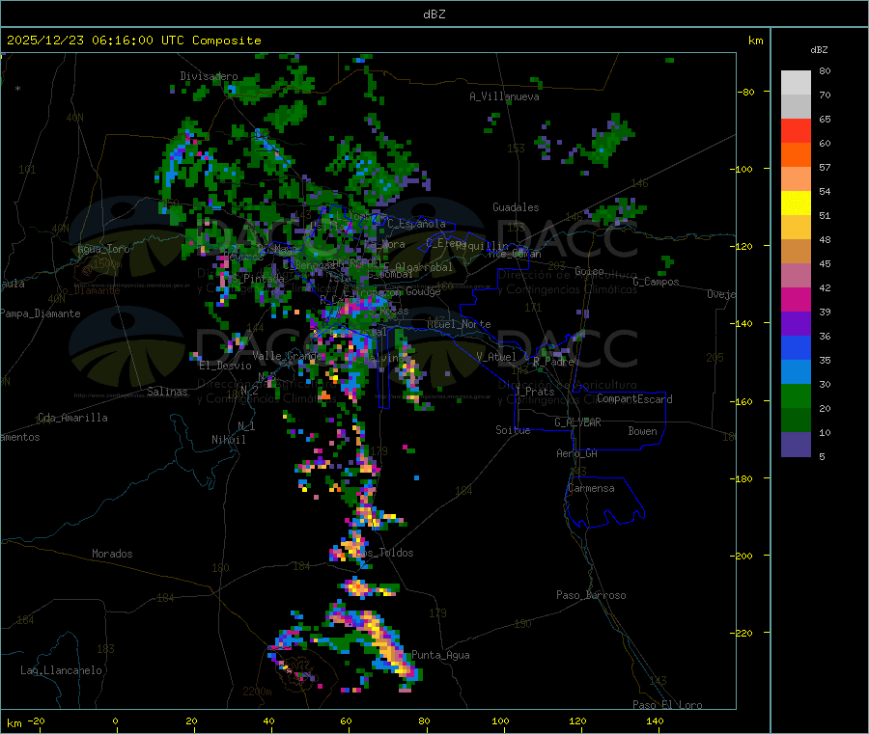Click the -20 tick label on the horizontal axis
This screenshot has width=869, height=734.
(36, 720)
